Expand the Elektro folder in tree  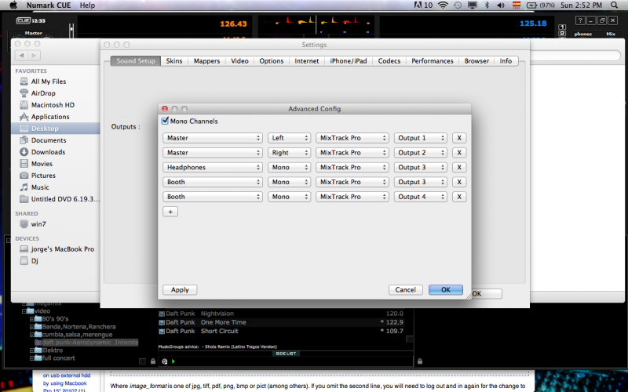pos(33,350)
